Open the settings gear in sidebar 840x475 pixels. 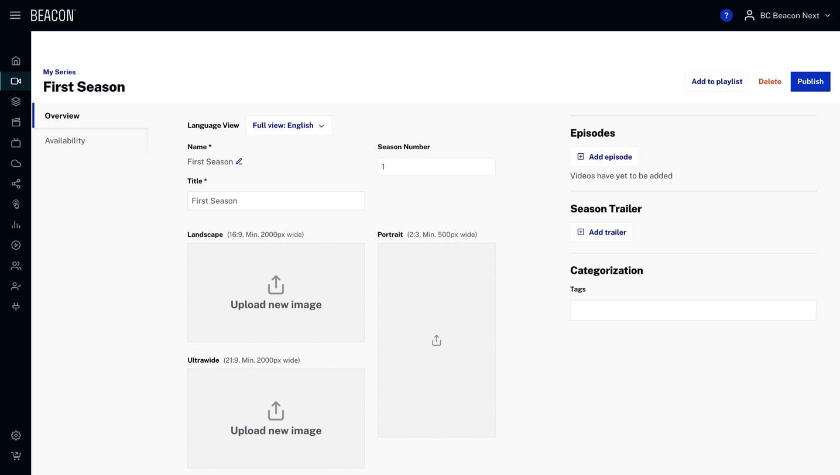[16, 435]
